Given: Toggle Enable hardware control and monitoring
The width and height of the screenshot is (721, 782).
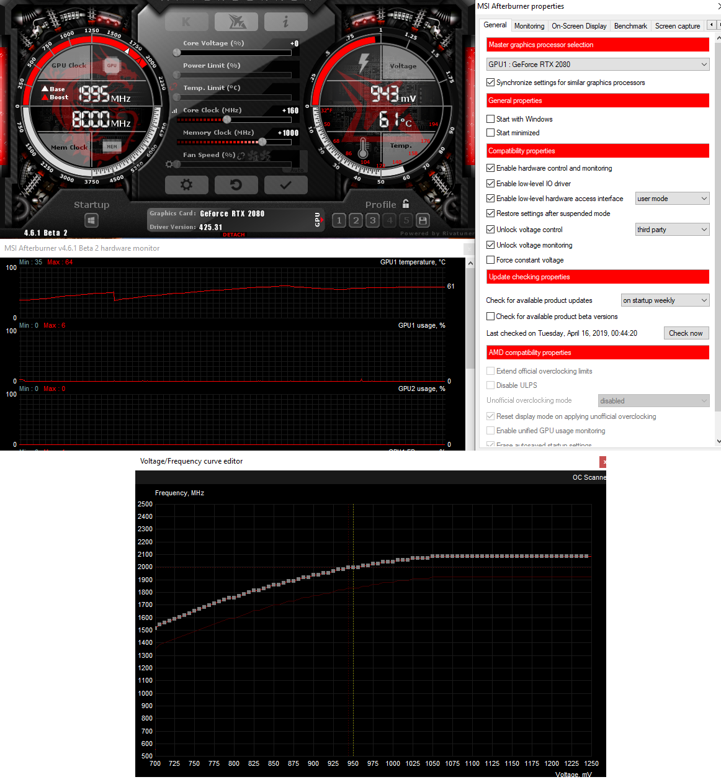Looking at the screenshot, I should [491, 168].
